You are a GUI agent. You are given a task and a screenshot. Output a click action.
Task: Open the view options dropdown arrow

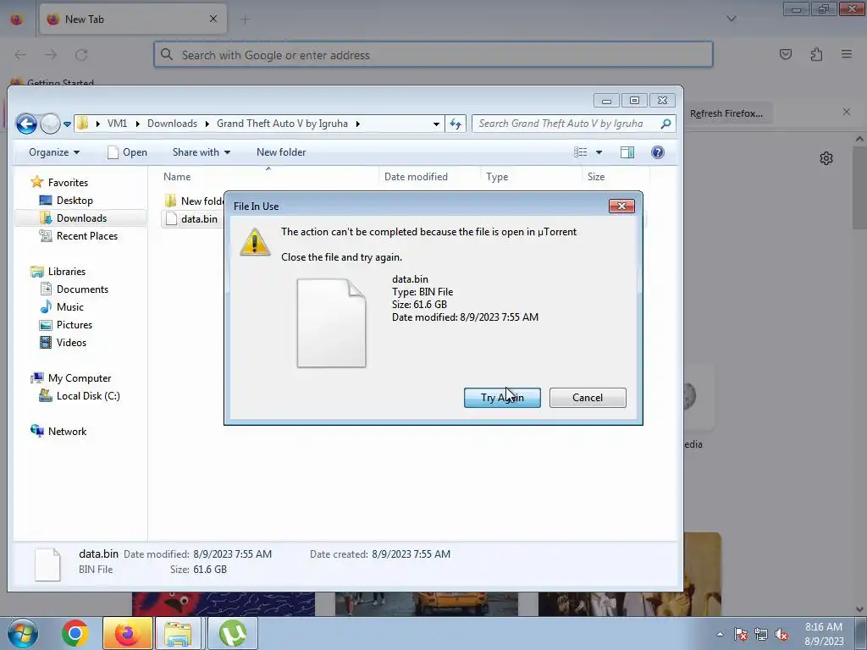pos(599,152)
